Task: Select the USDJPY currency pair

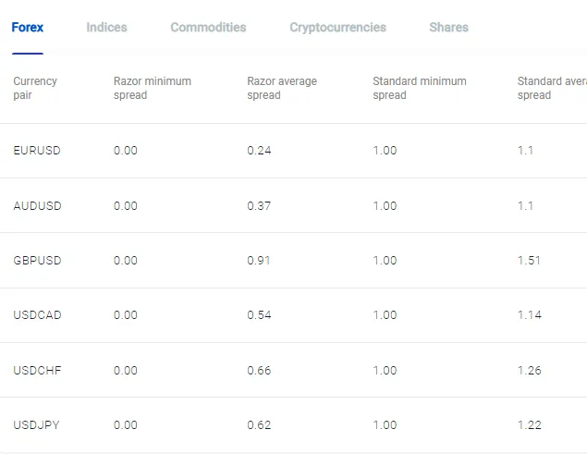Action: (x=37, y=425)
